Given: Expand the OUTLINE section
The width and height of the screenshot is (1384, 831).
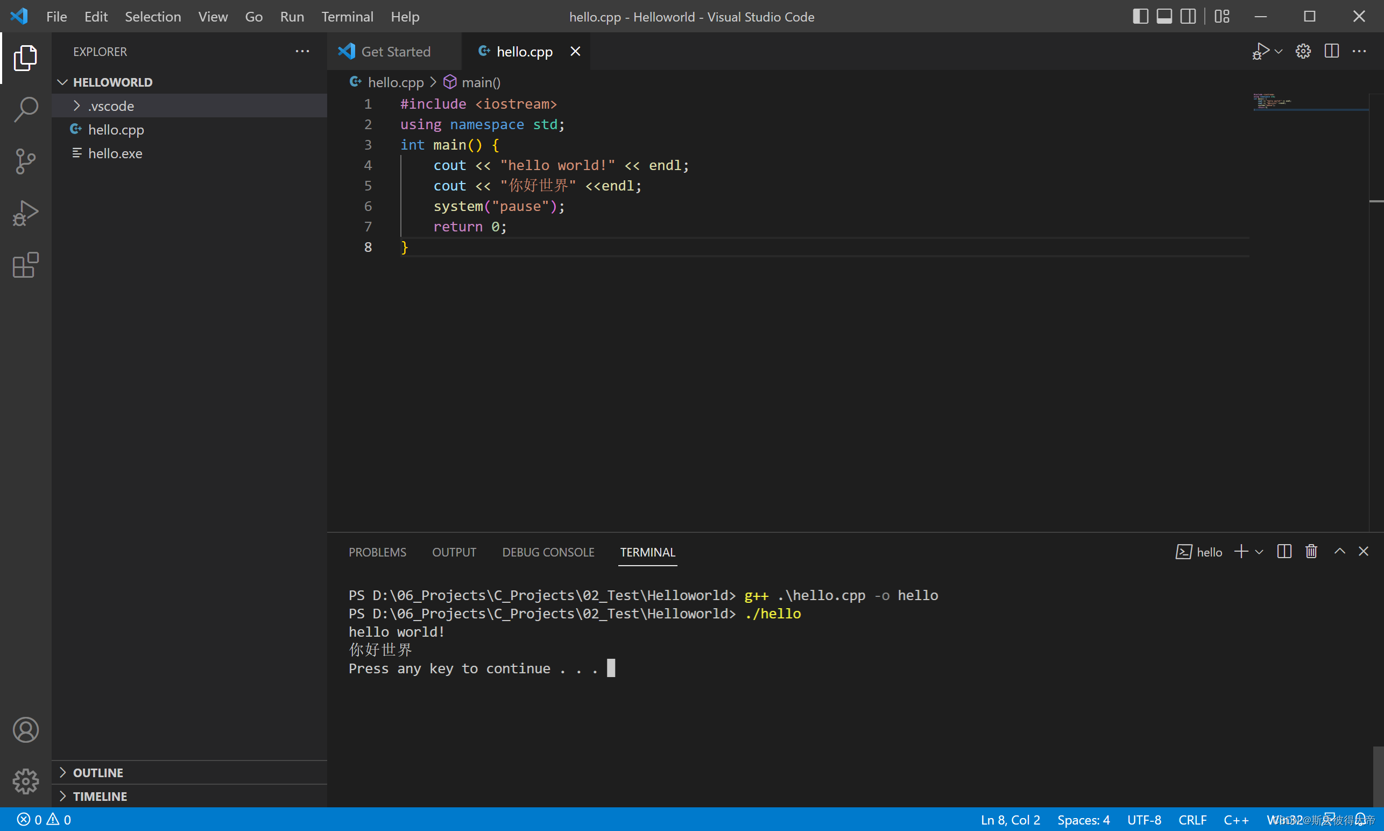Looking at the screenshot, I should pyautogui.click(x=189, y=772).
